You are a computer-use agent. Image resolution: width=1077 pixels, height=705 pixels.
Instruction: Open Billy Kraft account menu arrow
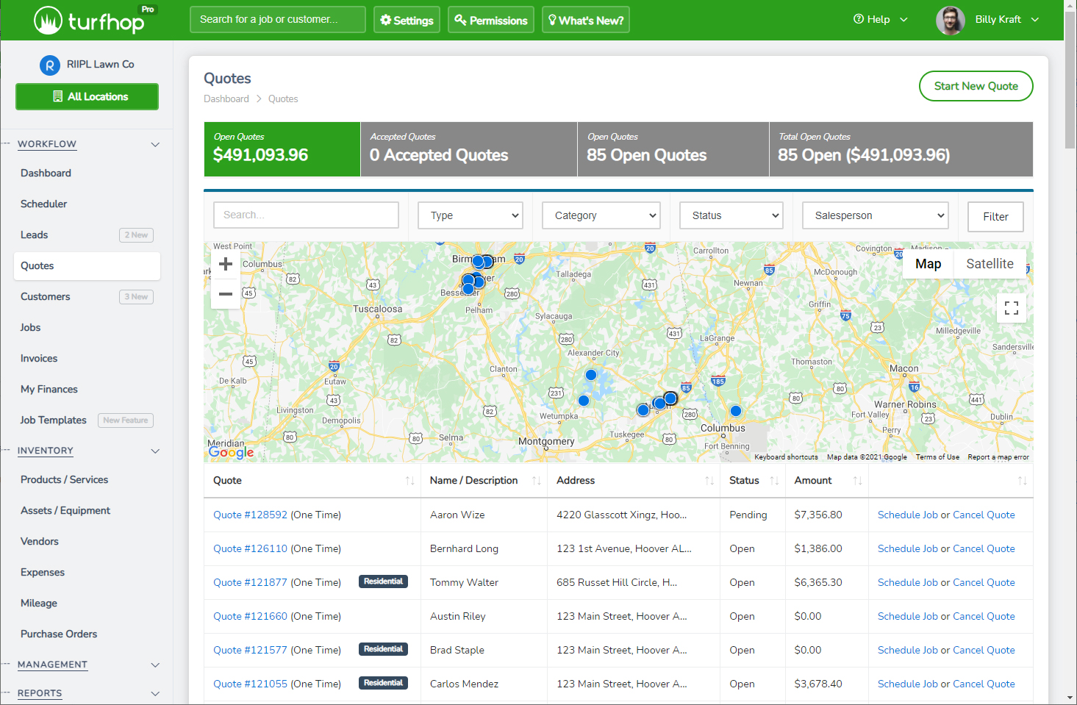tap(1035, 20)
